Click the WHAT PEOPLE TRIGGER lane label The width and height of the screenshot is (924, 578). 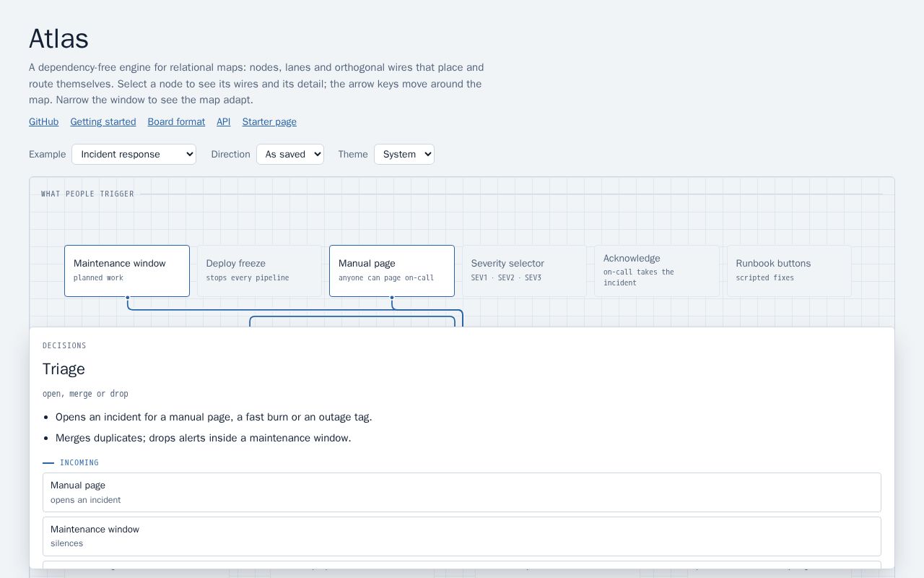tap(87, 194)
